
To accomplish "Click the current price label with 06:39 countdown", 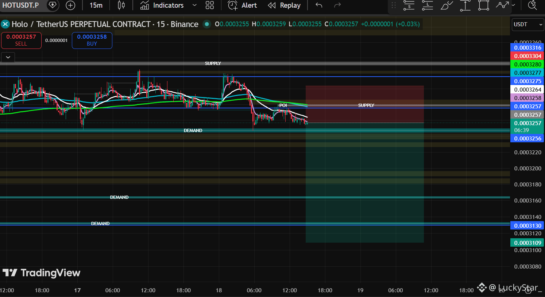I will click(527, 127).
